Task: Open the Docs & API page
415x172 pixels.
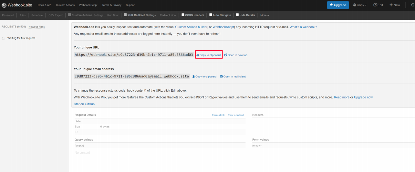Action: pos(45,5)
